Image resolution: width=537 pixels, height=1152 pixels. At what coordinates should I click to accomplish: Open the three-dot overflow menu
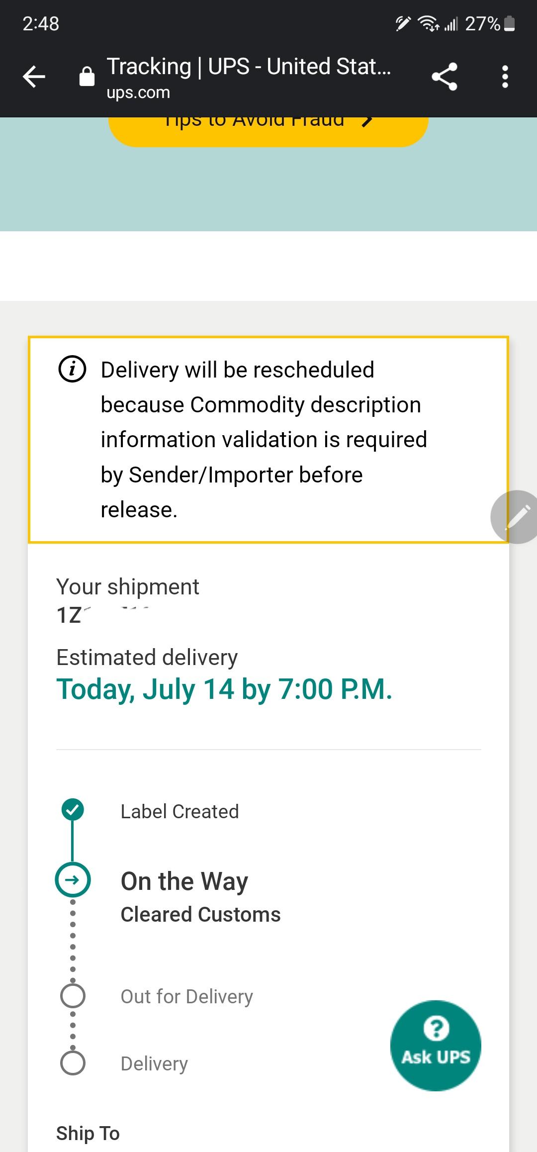coord(505,77)
